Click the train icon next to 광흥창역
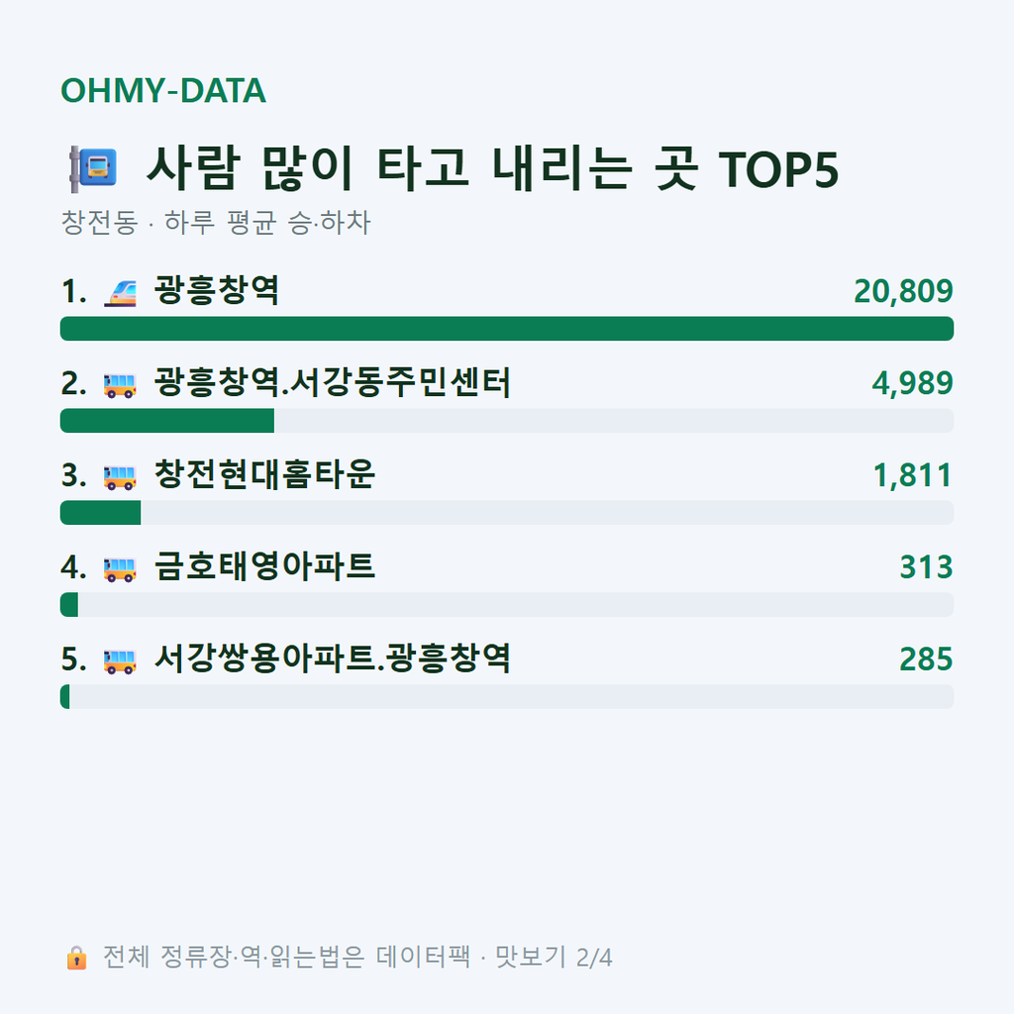 pyautogui.click(x=120, y=292)
